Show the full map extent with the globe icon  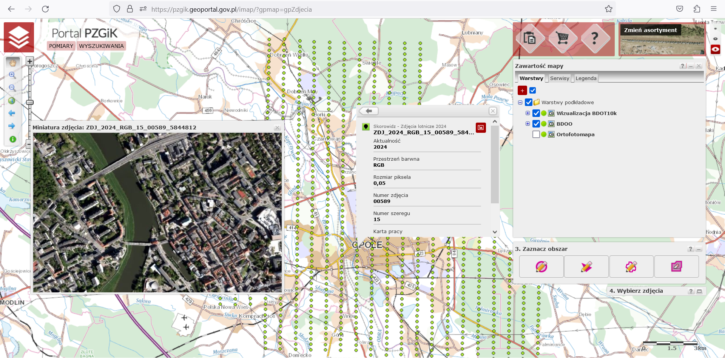click(12, 101)
